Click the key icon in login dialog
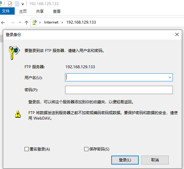This screenshot has width=184, height=169. click(14, 53)
